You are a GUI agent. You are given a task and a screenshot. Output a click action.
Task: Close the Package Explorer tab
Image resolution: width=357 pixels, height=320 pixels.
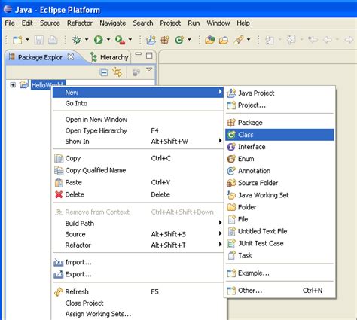pyautogui.click(x=71, y=57)
